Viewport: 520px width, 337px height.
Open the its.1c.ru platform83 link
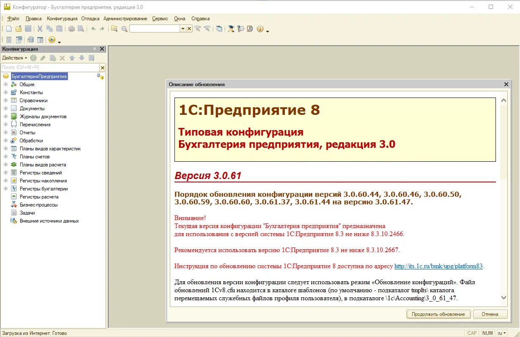point(438,266)
